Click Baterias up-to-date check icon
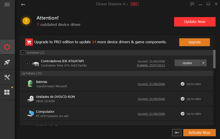Viewport: 220px width, 139px height. [182, 84]
